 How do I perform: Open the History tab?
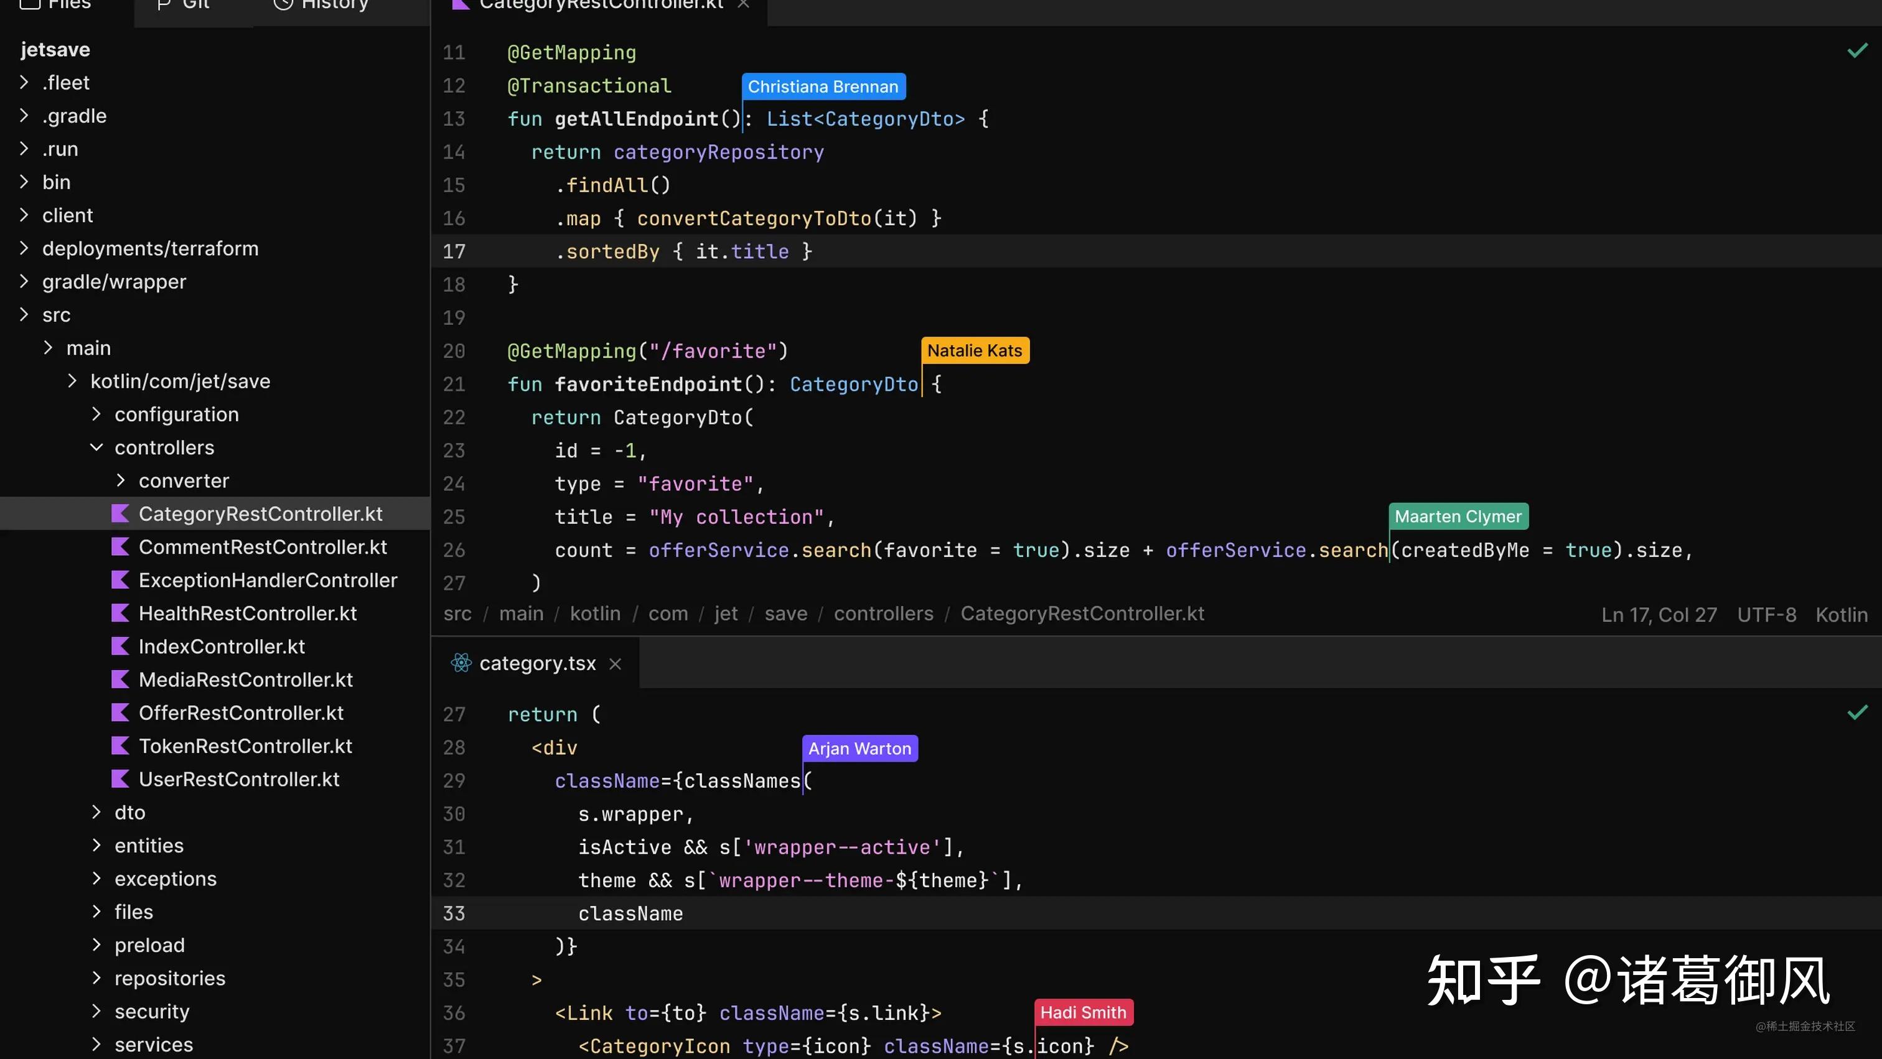(322, 4)
